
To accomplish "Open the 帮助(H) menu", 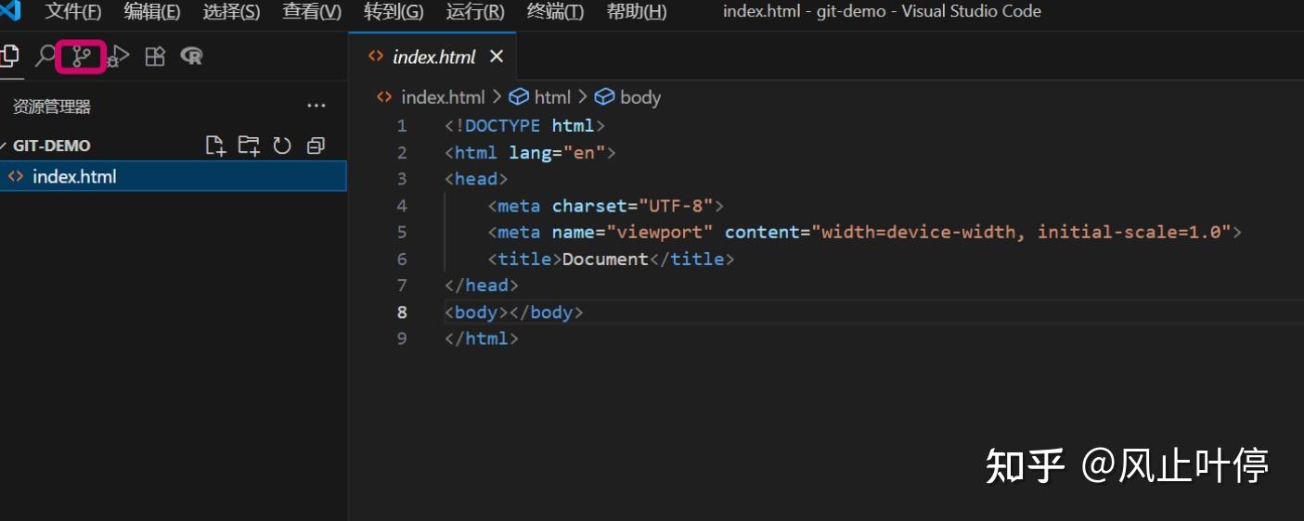I will [636, 12].
